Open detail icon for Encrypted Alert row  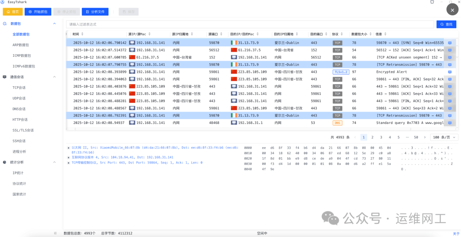pos(449,72)
